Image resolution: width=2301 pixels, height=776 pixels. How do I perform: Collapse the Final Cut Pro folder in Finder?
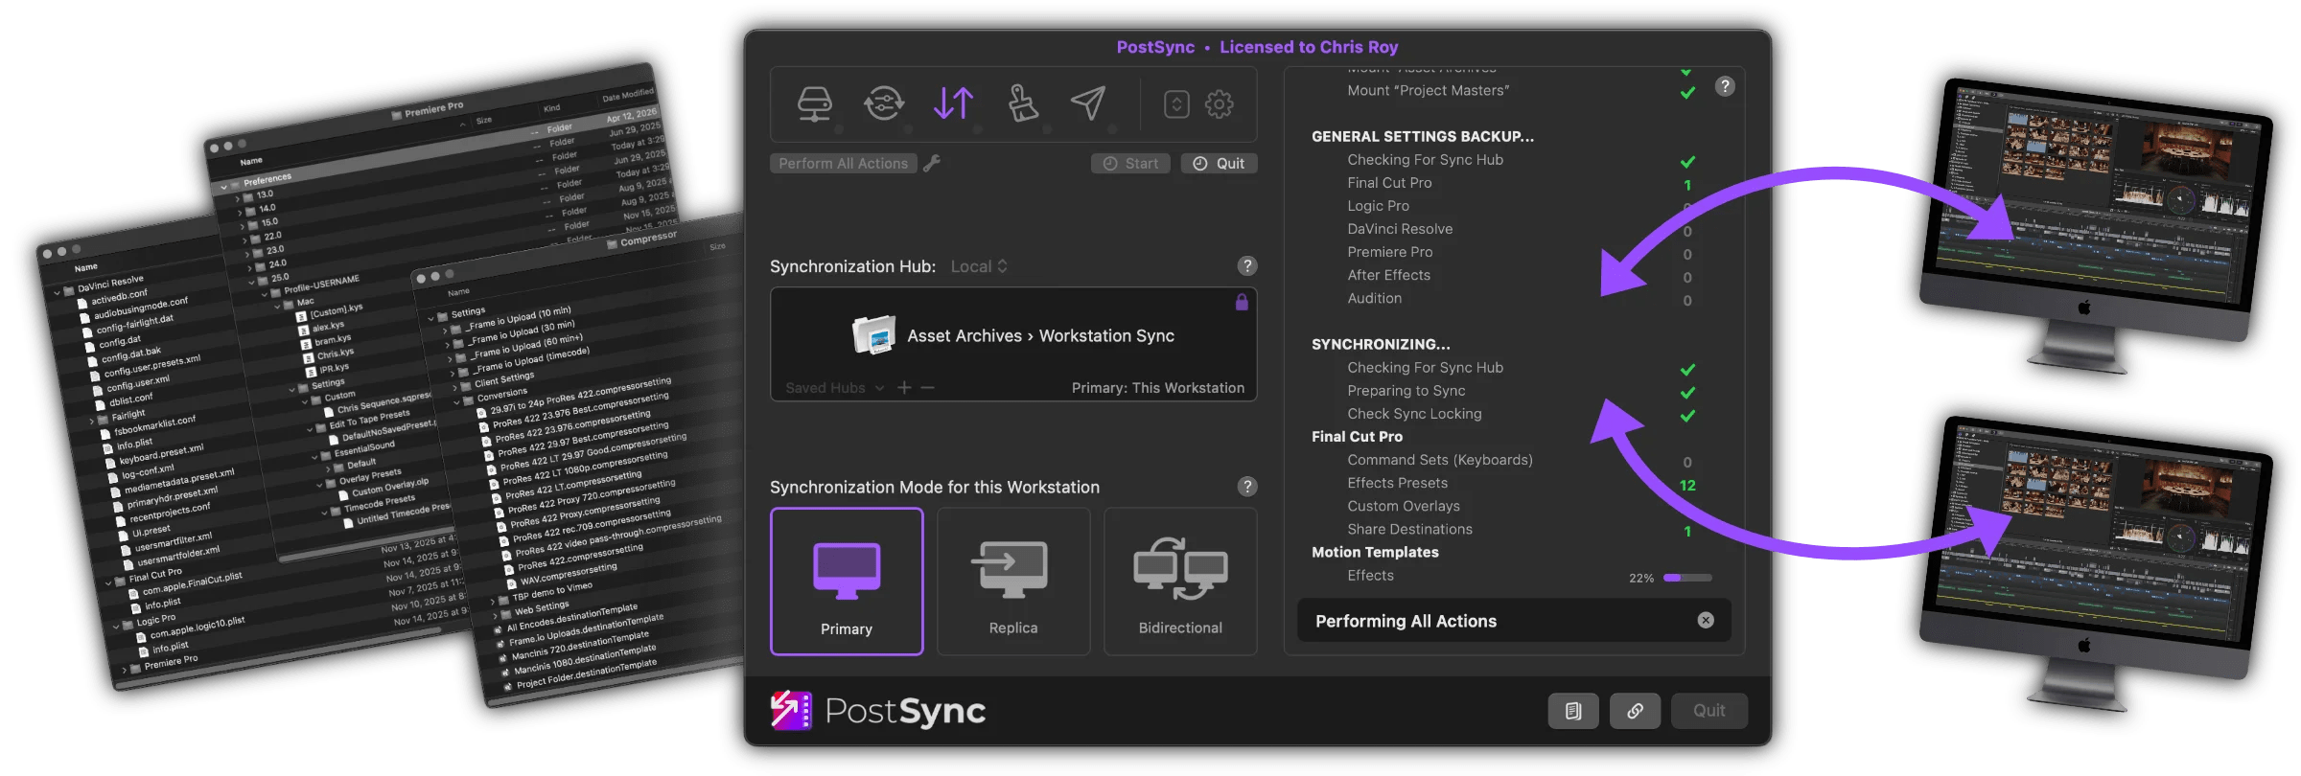click(x=108, y=582)
